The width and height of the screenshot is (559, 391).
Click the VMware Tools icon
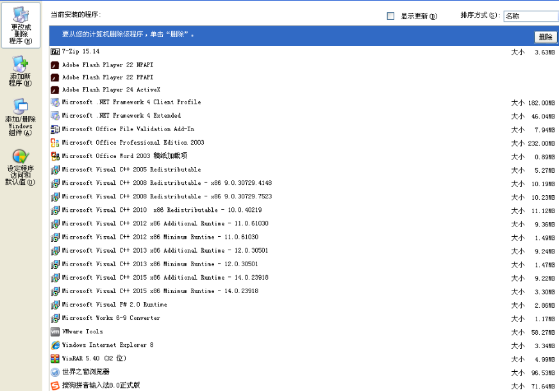55,332
